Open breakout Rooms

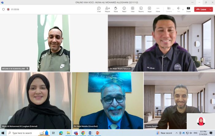click(x=141, y=9)
